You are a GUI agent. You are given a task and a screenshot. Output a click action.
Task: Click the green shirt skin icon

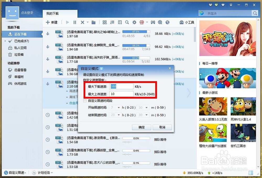click(216, 5)
